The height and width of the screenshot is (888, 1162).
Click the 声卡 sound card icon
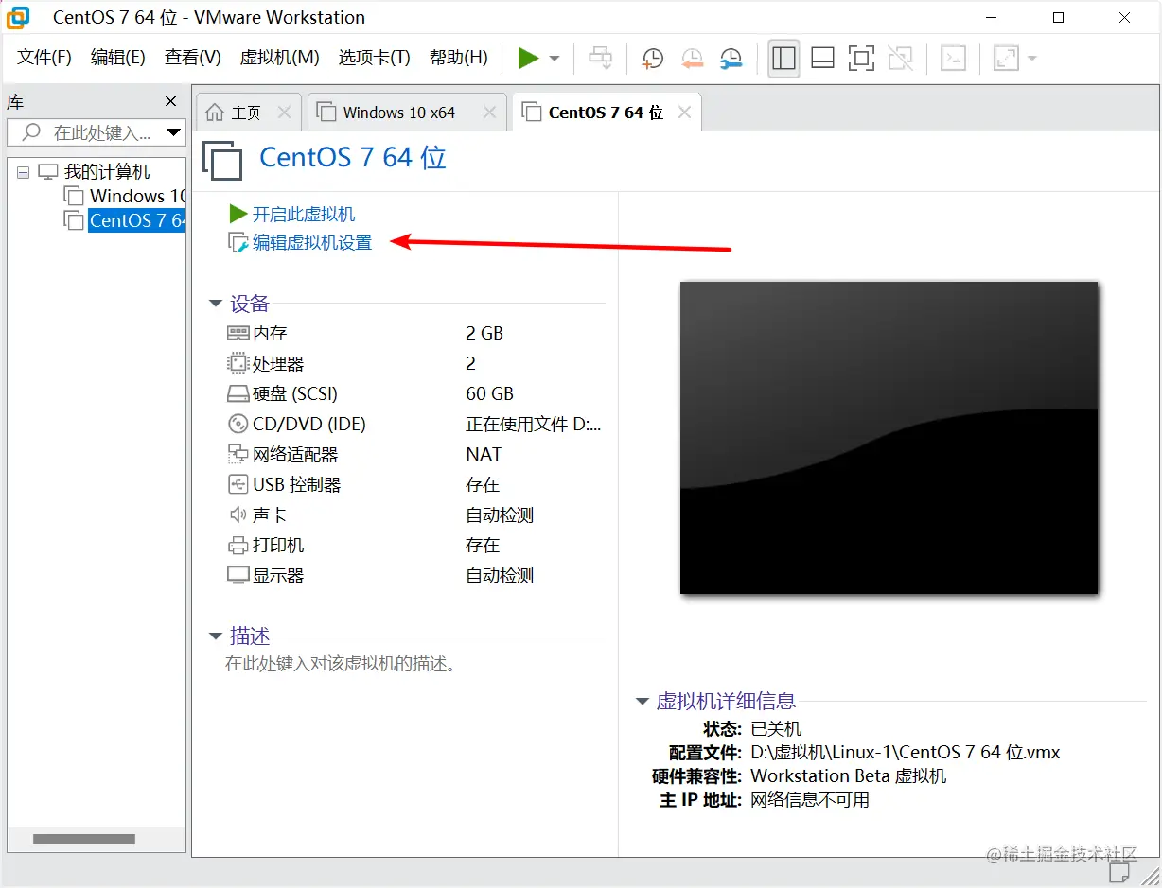(x=238, y=514)
